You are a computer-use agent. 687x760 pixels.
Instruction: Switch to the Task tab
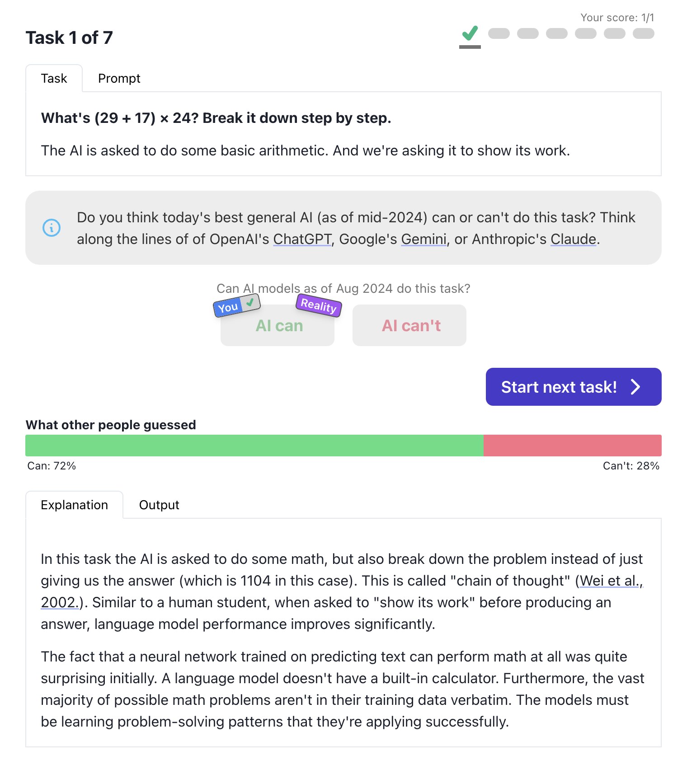point(54,79)
